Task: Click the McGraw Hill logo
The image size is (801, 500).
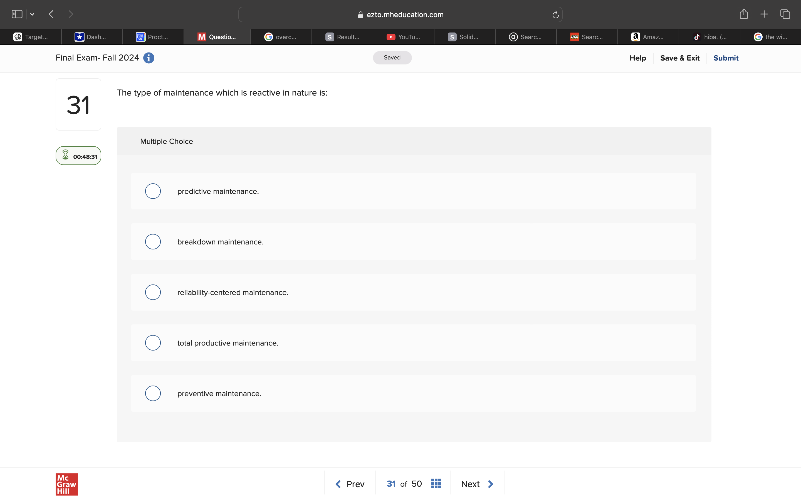Action: point(66,484)
